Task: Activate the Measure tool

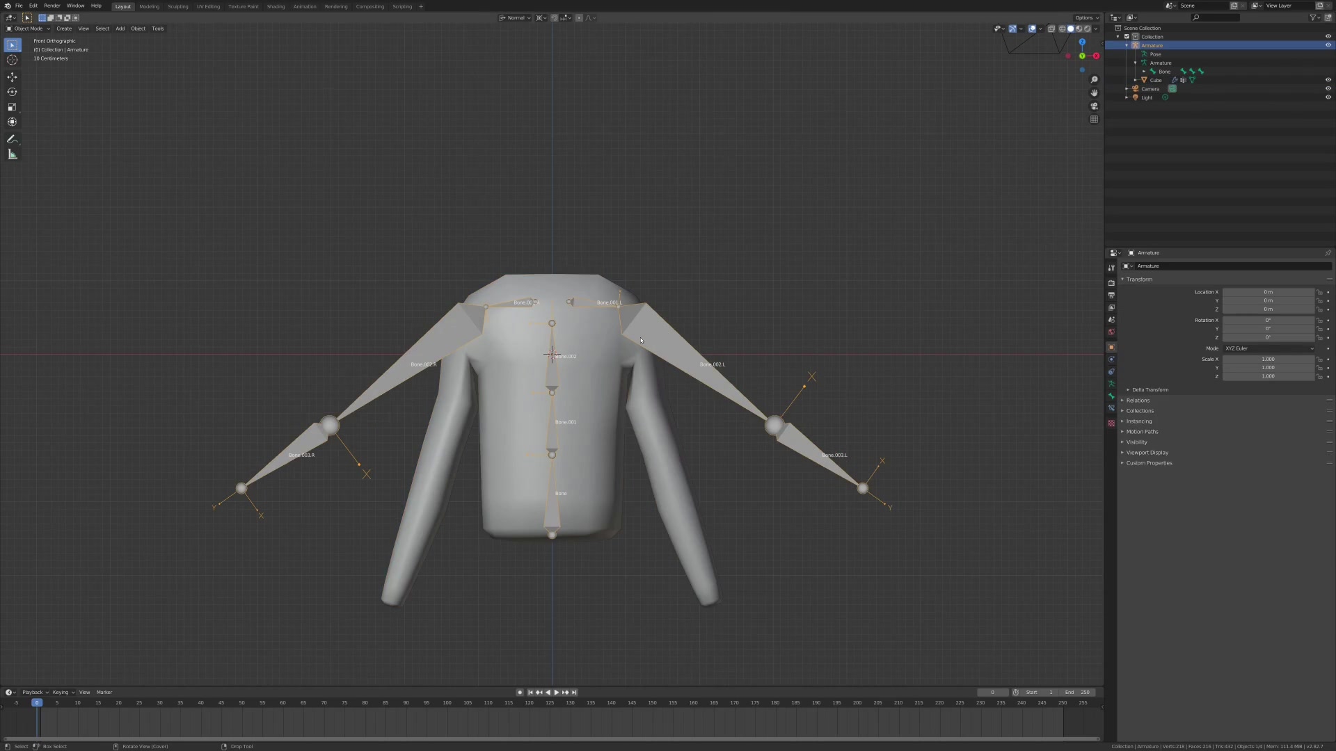Action: tap(12, 154)
